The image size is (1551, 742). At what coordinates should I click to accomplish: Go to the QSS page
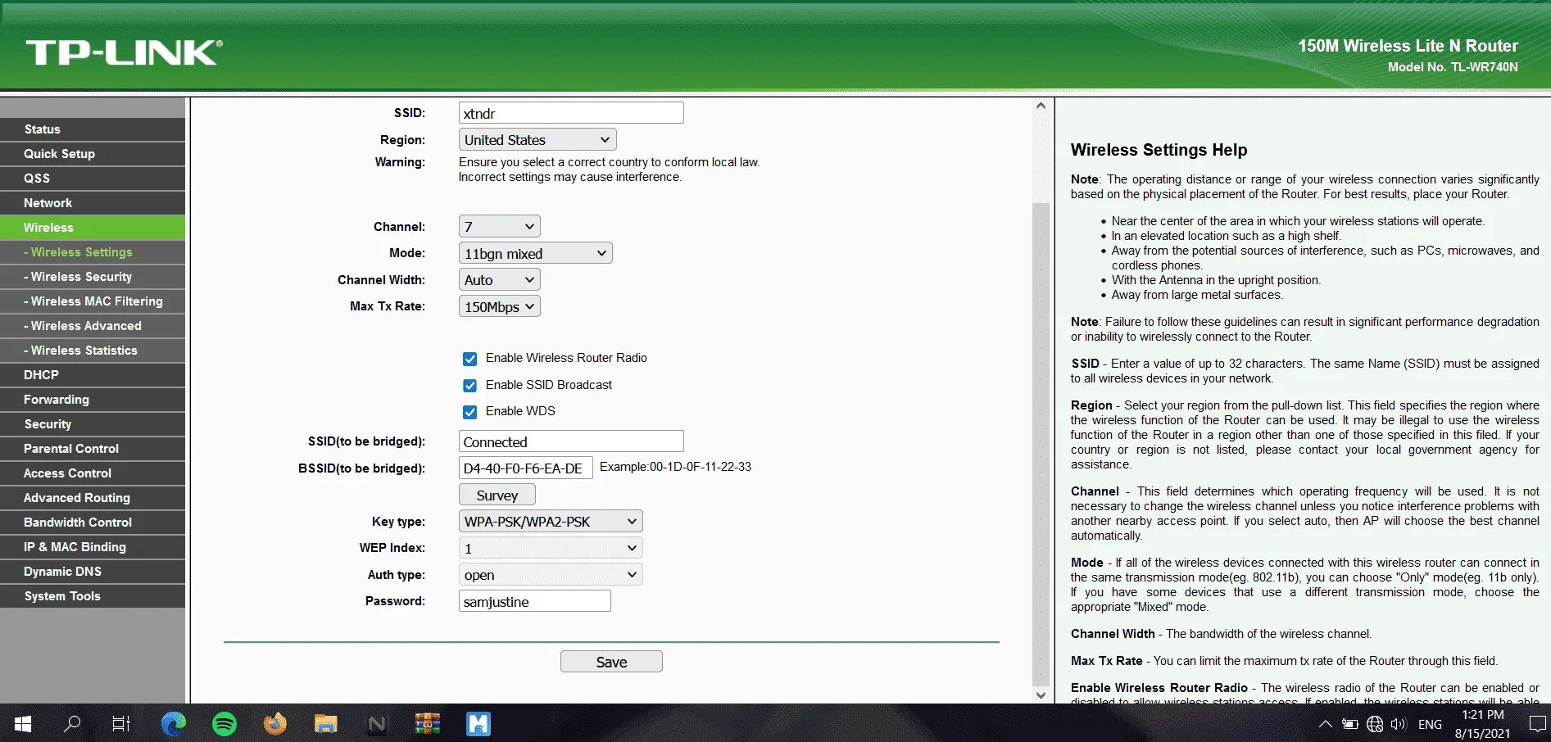click(x=93, y=179)
